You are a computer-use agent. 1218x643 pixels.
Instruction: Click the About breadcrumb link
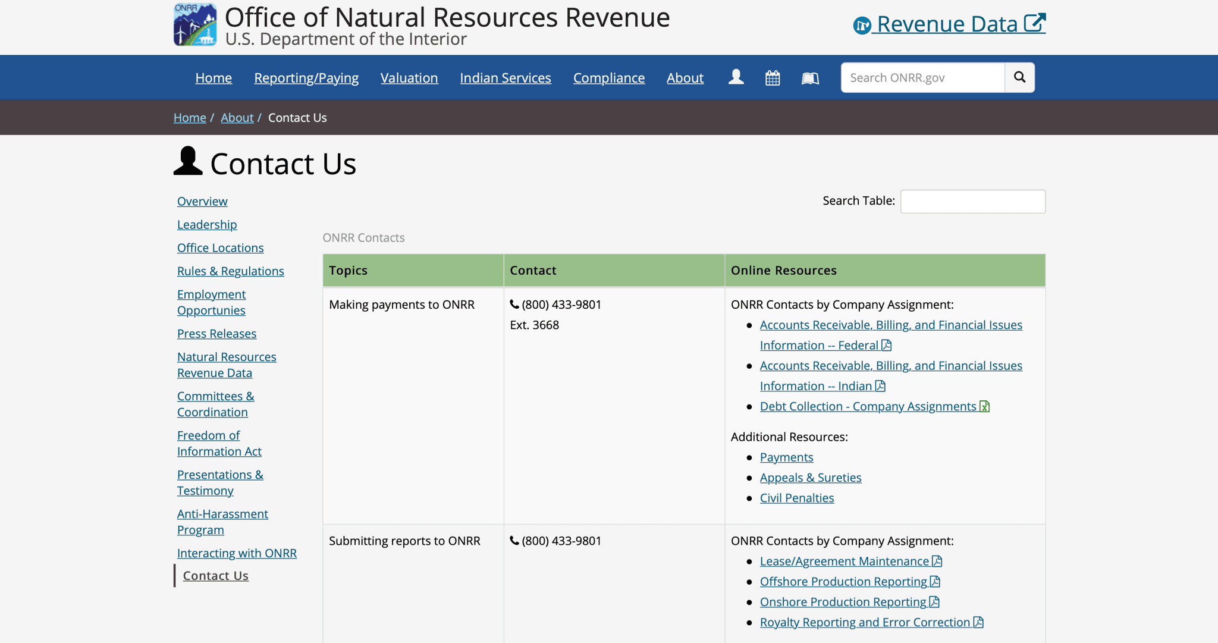click(x=237, y=118)
